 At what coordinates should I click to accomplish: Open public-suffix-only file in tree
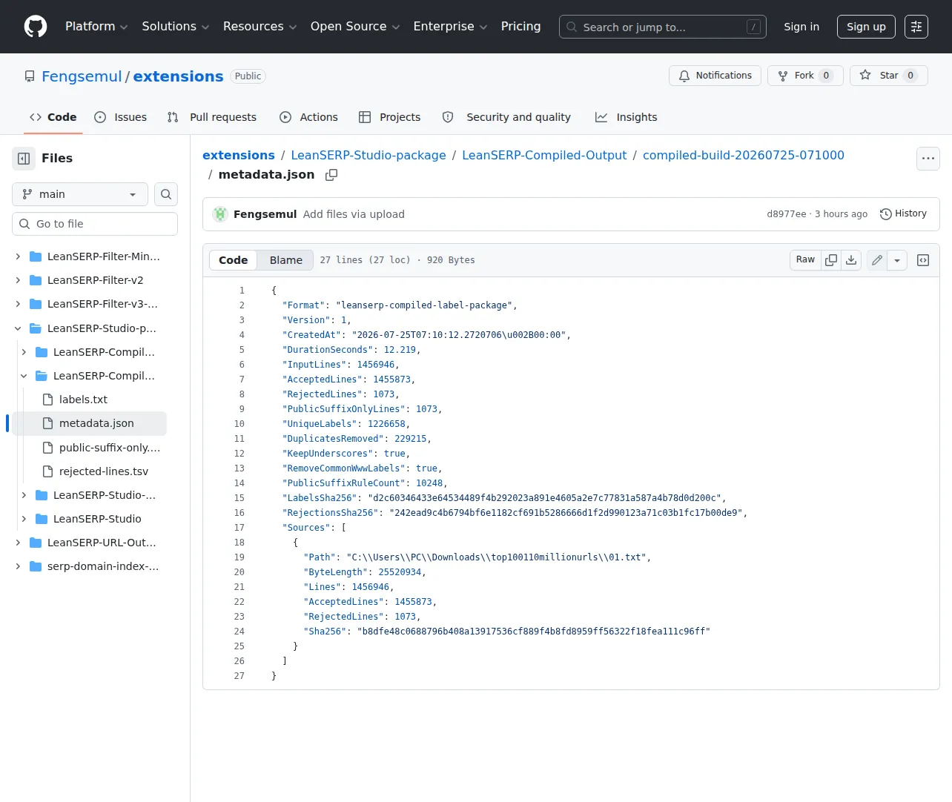coord(110,448)
